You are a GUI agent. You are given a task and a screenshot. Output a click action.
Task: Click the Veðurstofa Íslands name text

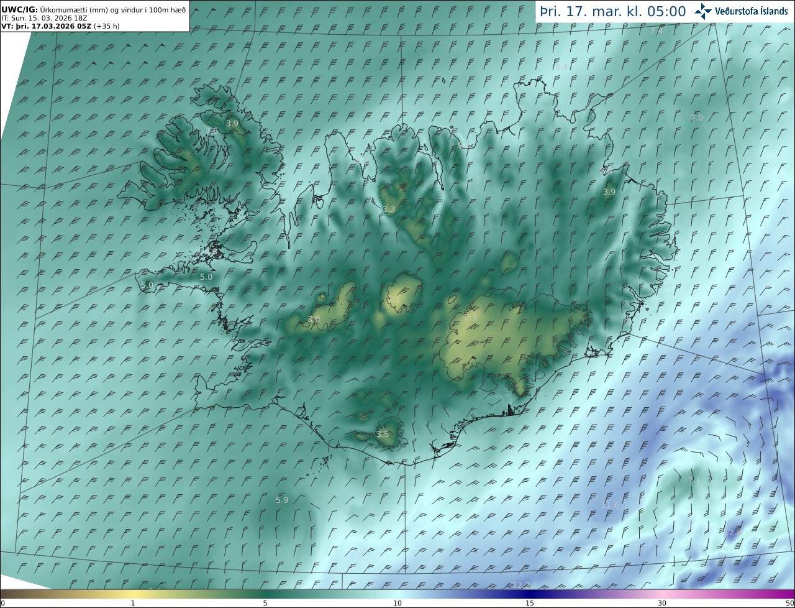[x=752, y=11]
